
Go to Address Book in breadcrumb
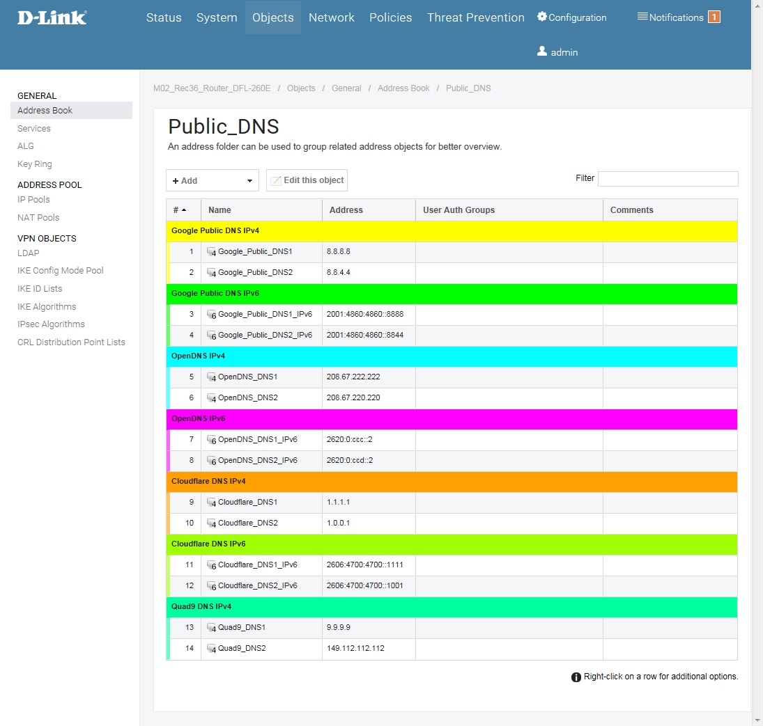(x=403, y=88)
